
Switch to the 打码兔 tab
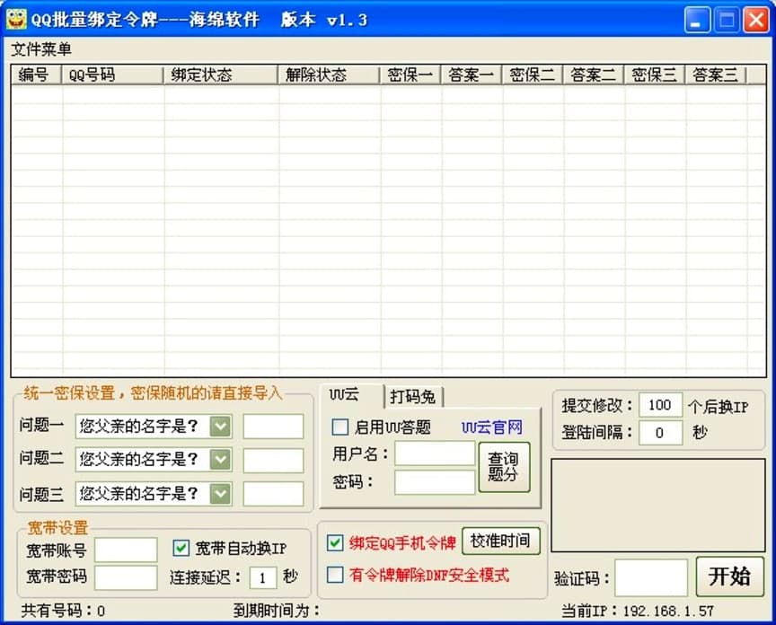pos(414,395)
